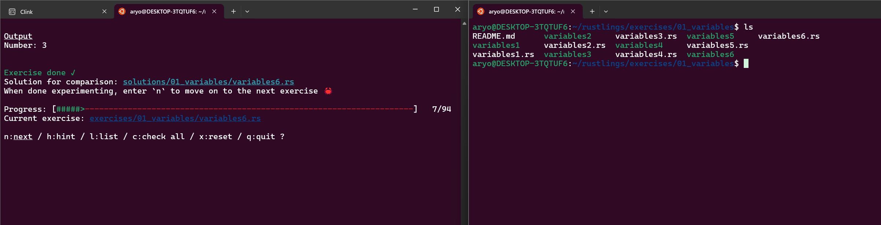Maximize the left terminal window

436,9
